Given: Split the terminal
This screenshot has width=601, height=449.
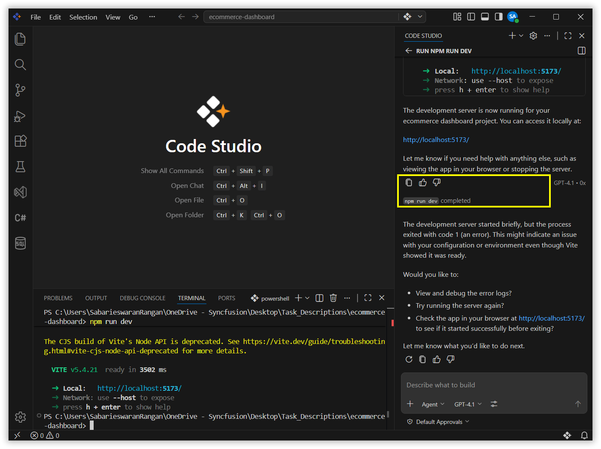Looking at the screenshot, I should coord(320,298).
